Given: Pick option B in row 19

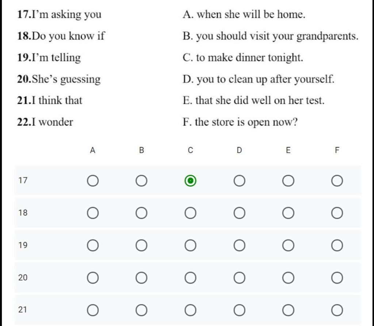Looking at the screenshot, I should [x=141, y=246].
